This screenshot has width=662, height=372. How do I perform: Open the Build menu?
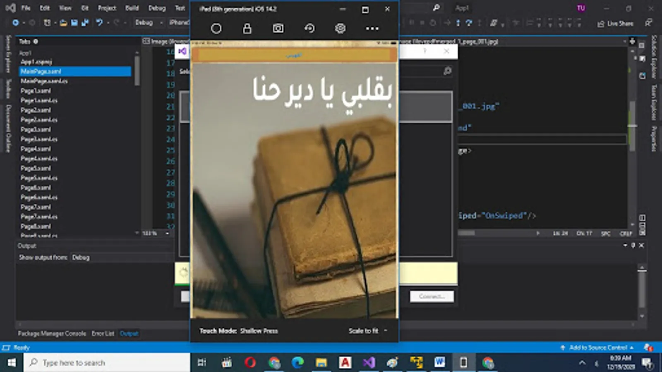pos(132,8)
